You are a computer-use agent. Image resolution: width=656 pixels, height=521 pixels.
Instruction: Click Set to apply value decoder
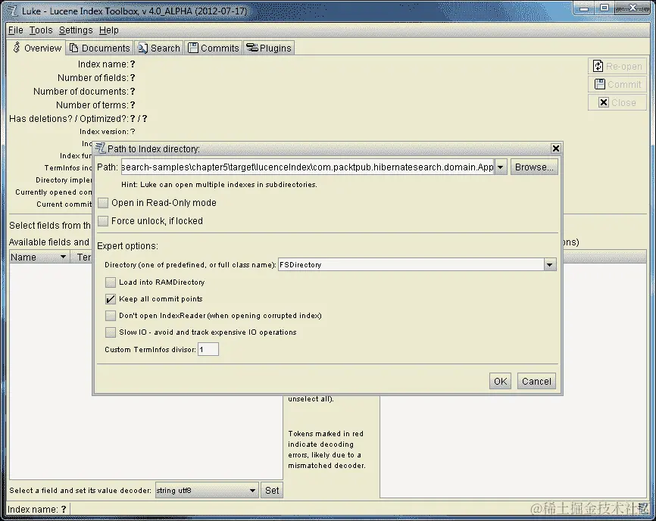click(x=272, y=490)
